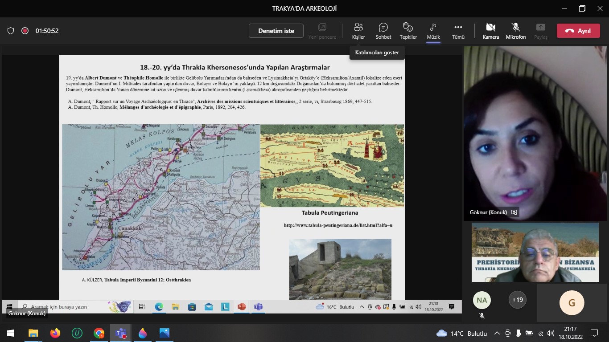The height and width of the screenshot is (342, 609).
Task: Launch Firefox from the taskbar
Action: (x=55, y=333)
